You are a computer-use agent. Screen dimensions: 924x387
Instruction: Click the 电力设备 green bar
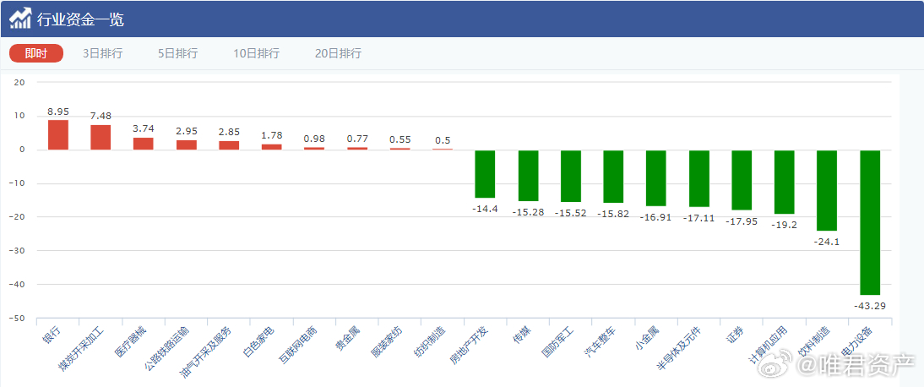point(870,221)
